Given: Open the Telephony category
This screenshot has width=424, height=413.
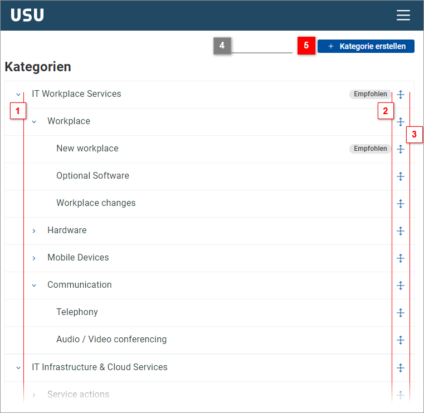Looking at the screenshot, I should 77,312.
